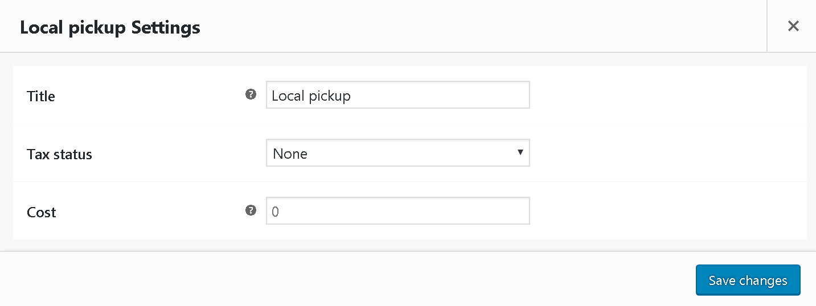Focus the Title text field

(x=398, y=95)
